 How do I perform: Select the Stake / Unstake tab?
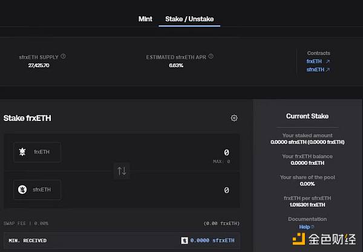click(x=189, y=19)
